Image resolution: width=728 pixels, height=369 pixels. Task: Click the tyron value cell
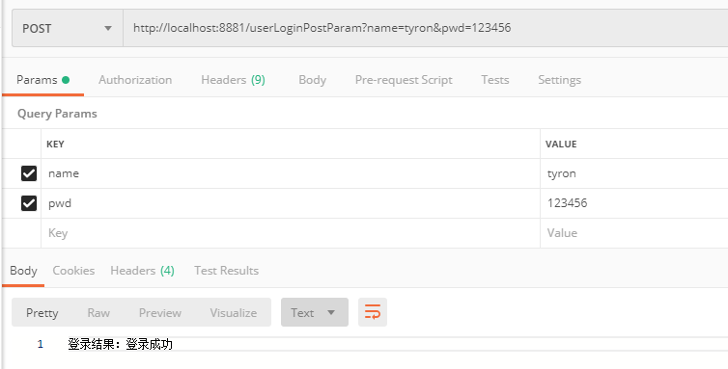634,173
